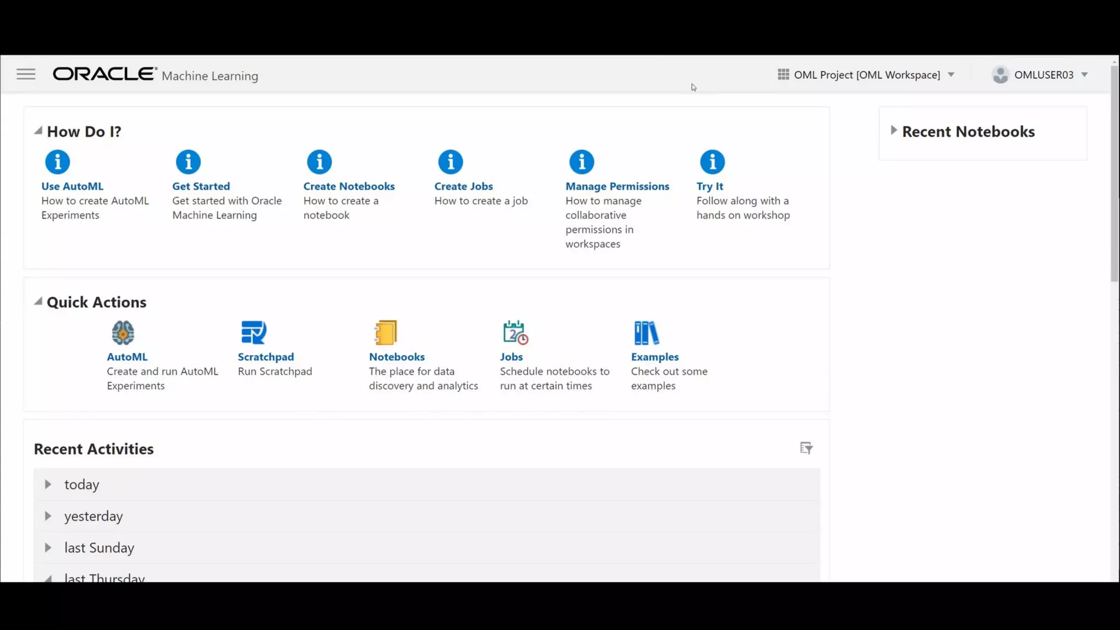Click info icon above Try It

[x=712, y=162]
